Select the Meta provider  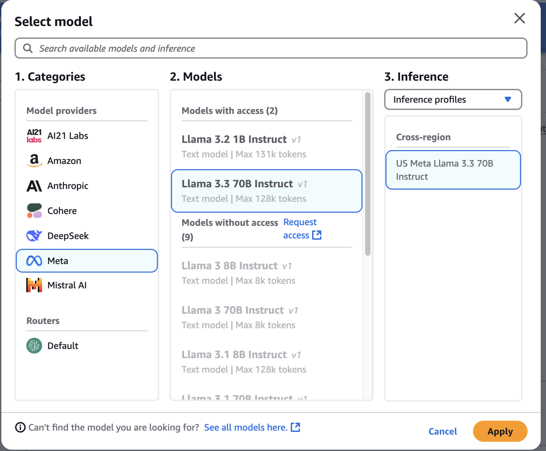click(x=87, y=261)
